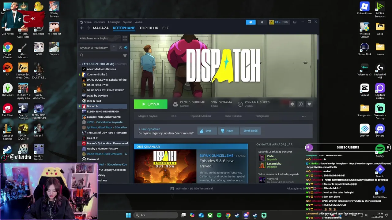
Task: Open the three-dot more links menu
Action: (304, 116)
